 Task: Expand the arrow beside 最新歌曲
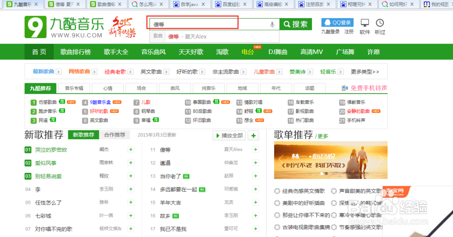coord(58,72)
